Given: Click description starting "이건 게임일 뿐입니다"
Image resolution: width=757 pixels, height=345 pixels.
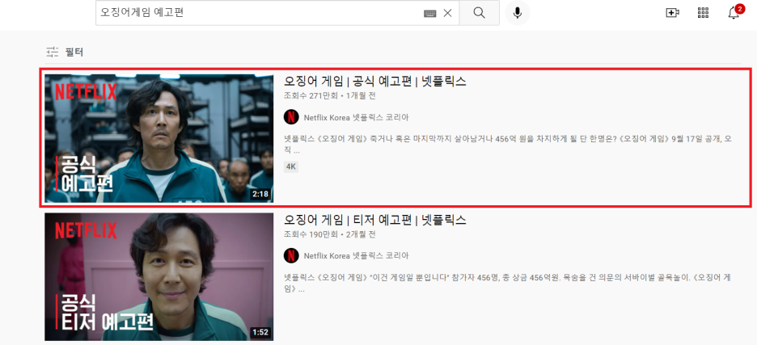Looking at the screenshot, I should tap(509, 284).
